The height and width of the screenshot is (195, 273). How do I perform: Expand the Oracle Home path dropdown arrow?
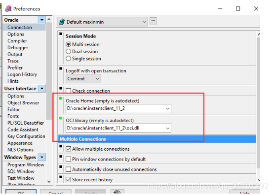pos(167,109)
